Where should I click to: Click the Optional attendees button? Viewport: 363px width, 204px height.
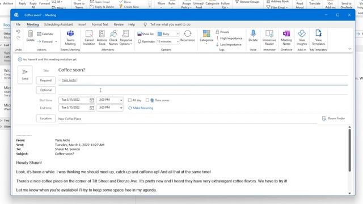click(46, 90)
